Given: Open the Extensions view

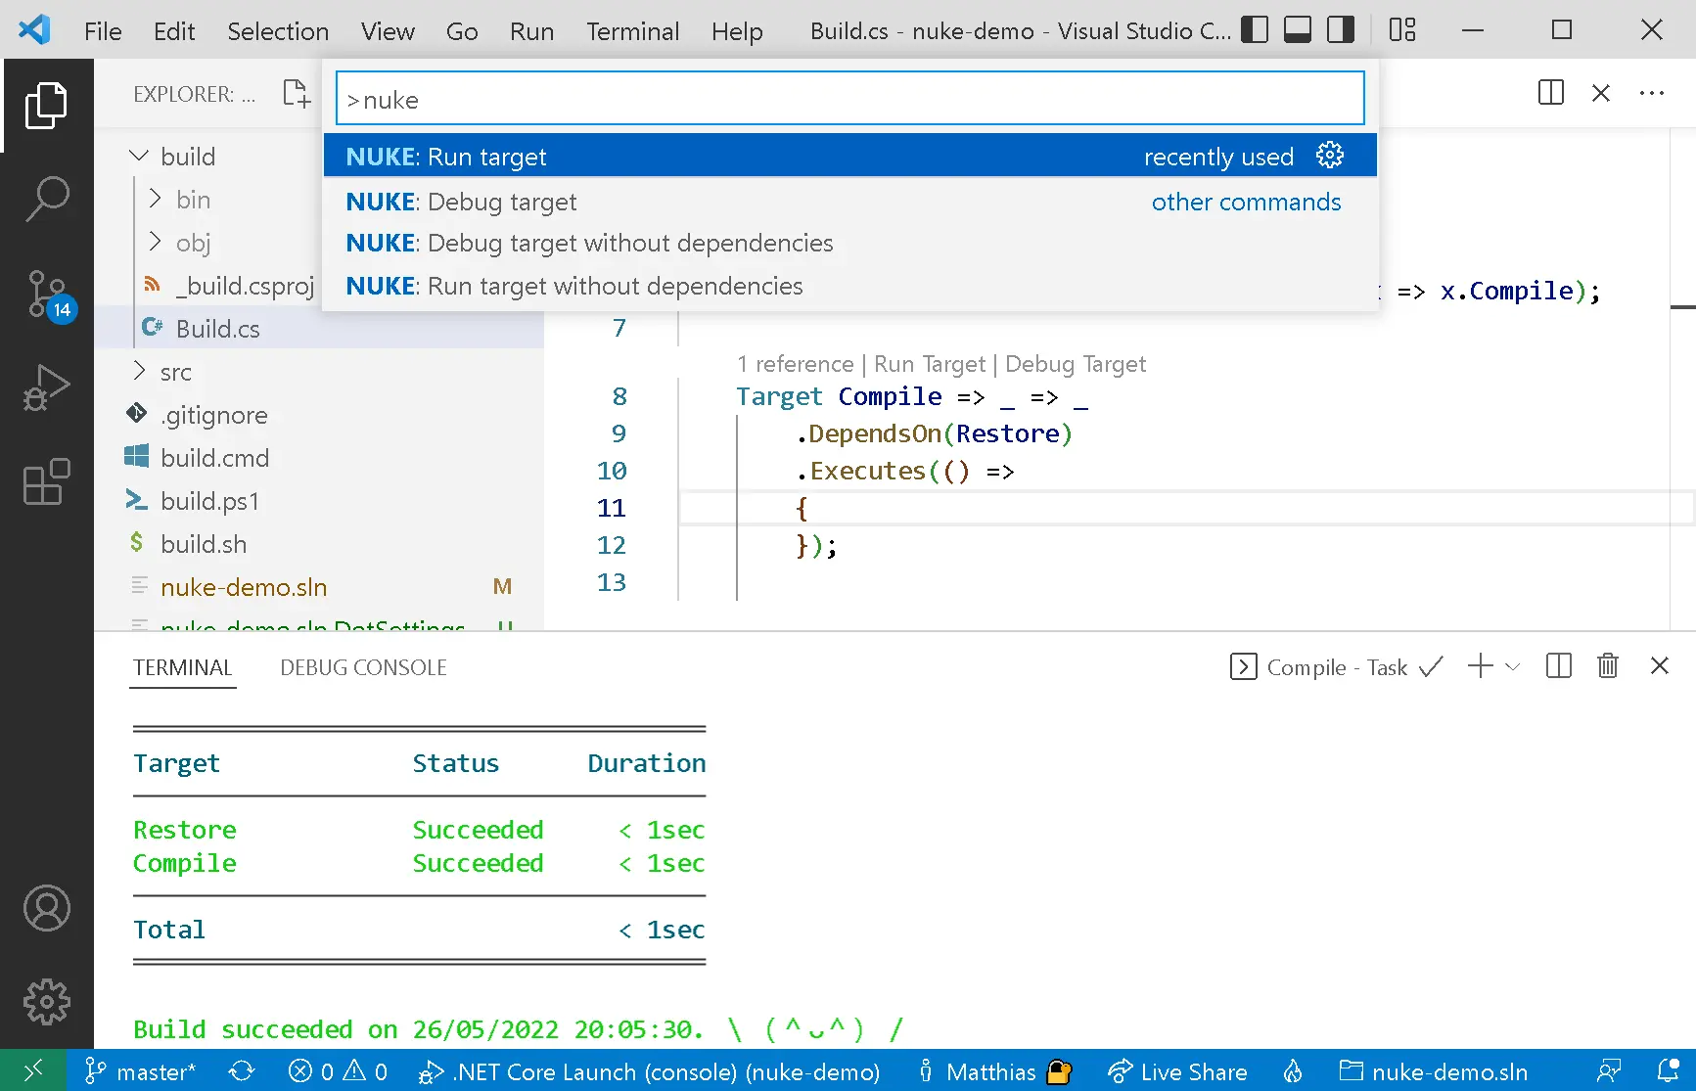Looking at the screenshot, I should click(x=46, y=481).
